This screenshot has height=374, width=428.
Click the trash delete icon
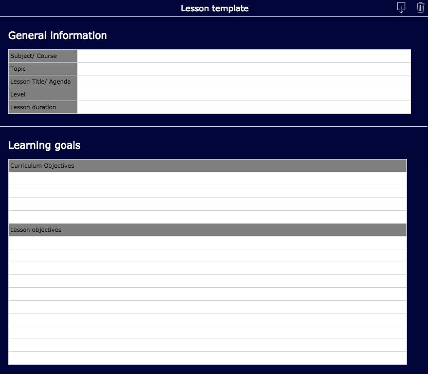[x=420, y=7]
